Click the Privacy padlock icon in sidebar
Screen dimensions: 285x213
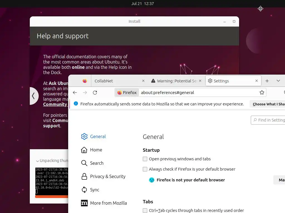84,176
